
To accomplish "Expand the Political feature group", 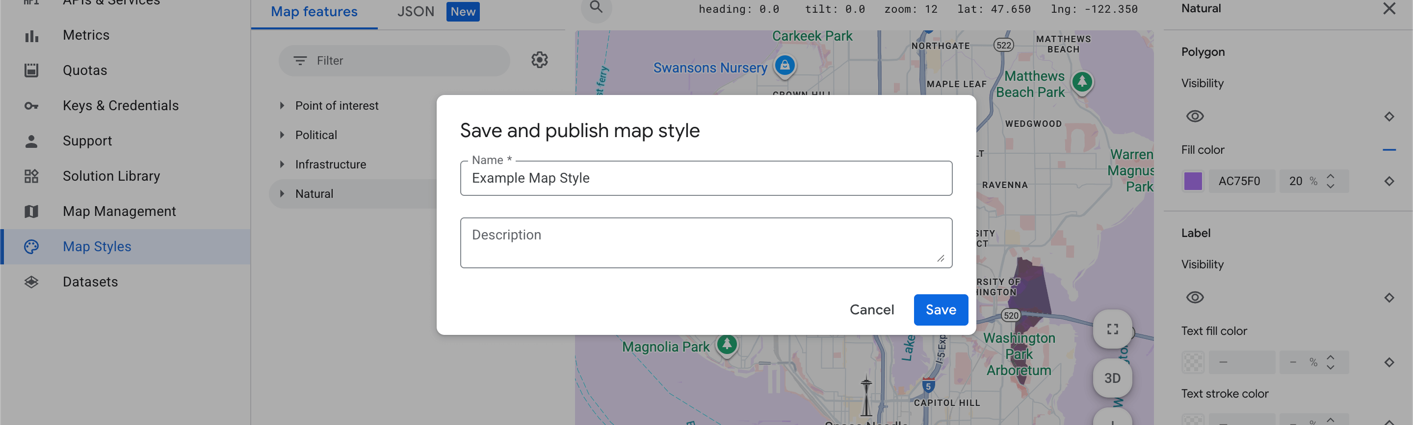I will (282, 135).
